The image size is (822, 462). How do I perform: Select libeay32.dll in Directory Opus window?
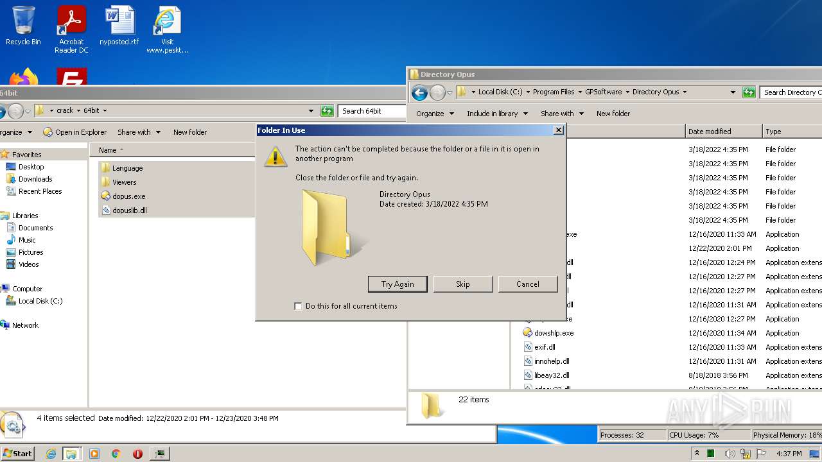[546, 375]
